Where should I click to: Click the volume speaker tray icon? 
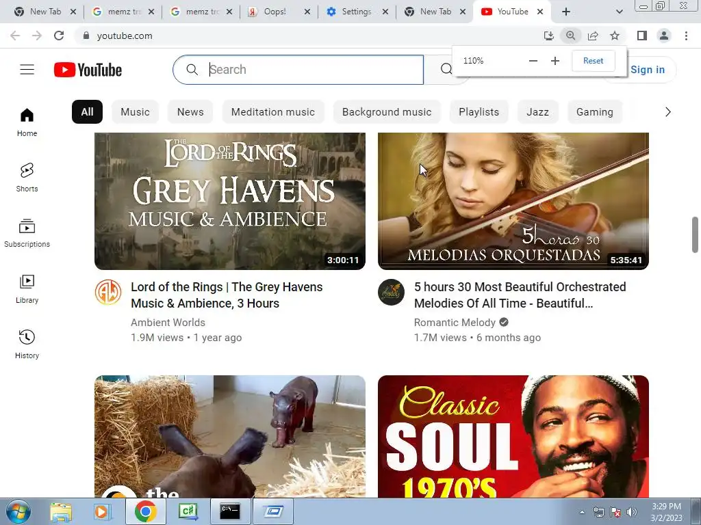tap(631, 512)
